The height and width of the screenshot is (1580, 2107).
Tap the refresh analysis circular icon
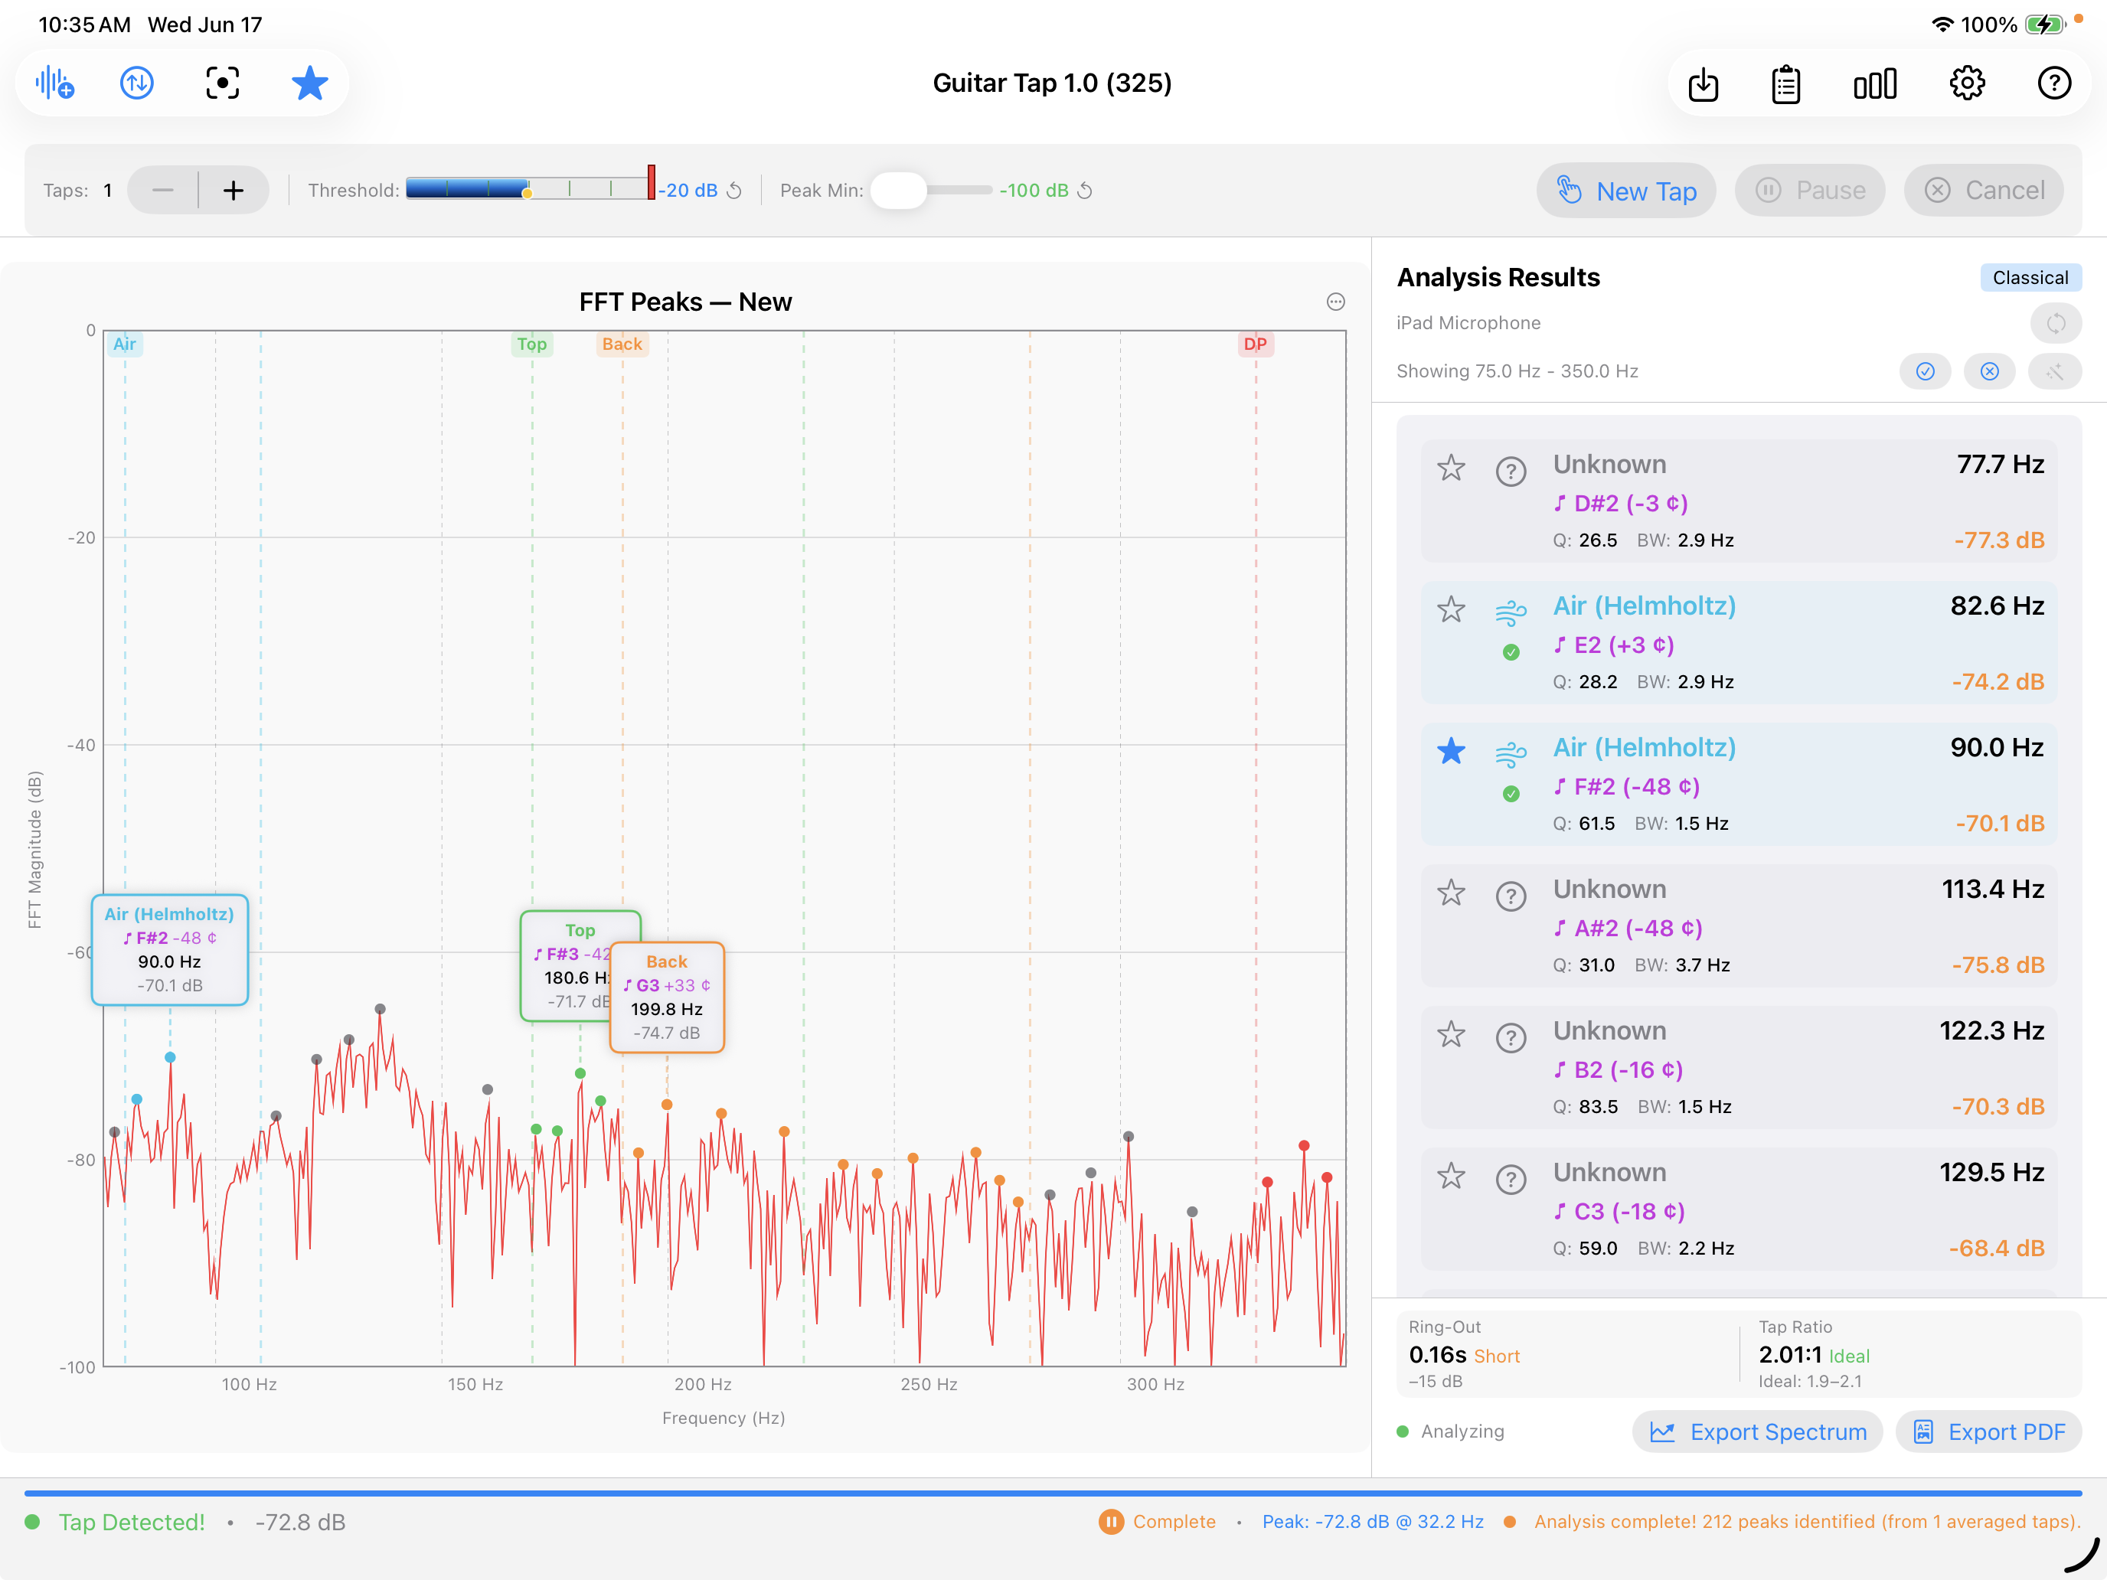2056,324
